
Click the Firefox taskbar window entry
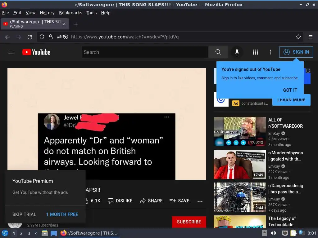[x=89, y=233]
